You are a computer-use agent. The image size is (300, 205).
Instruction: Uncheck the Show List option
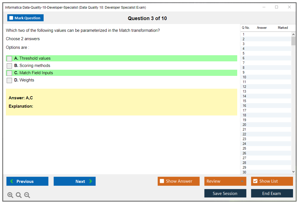[255, 181]
